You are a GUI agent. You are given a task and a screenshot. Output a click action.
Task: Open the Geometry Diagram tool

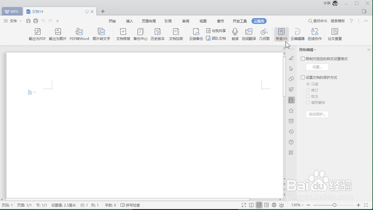pyautogui.click(x=264, y=34)
